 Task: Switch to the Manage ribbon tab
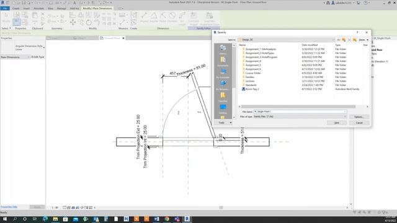pyautogui.click(x=61, y=8)
